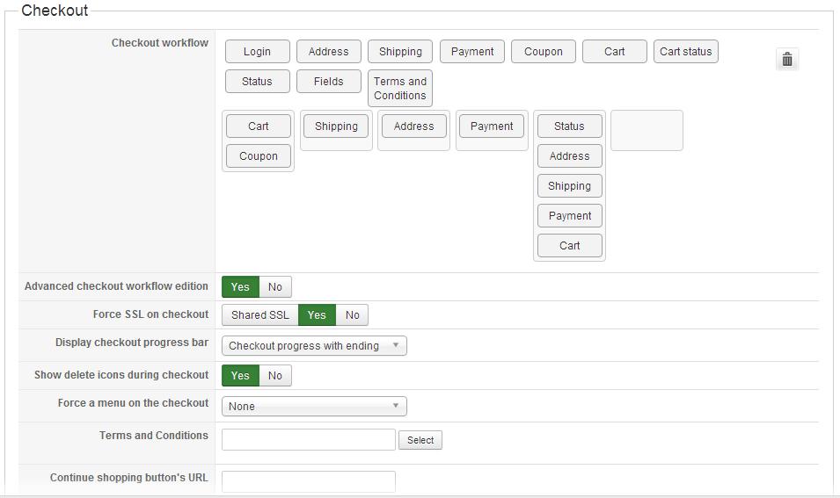This screenshot has height=498, width=840.
Task: Click the Shipping block in the second step
Action: (336, 126)
